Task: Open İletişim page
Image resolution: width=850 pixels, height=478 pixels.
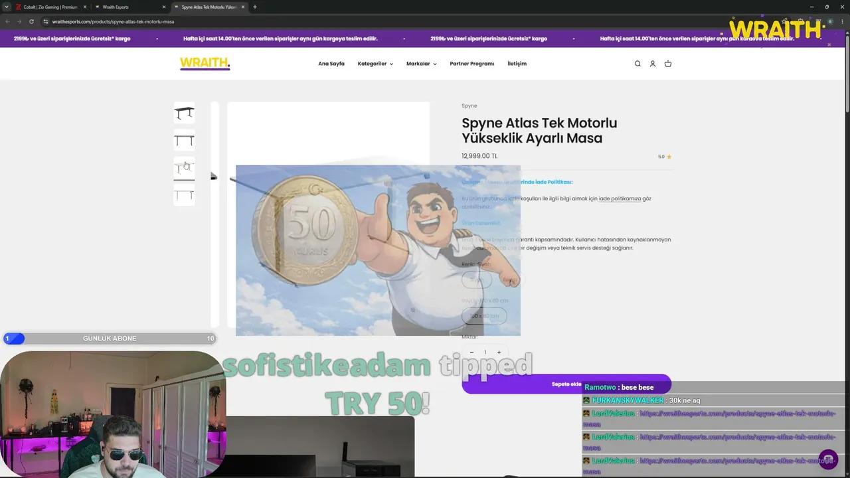Action: pos(517,64)
